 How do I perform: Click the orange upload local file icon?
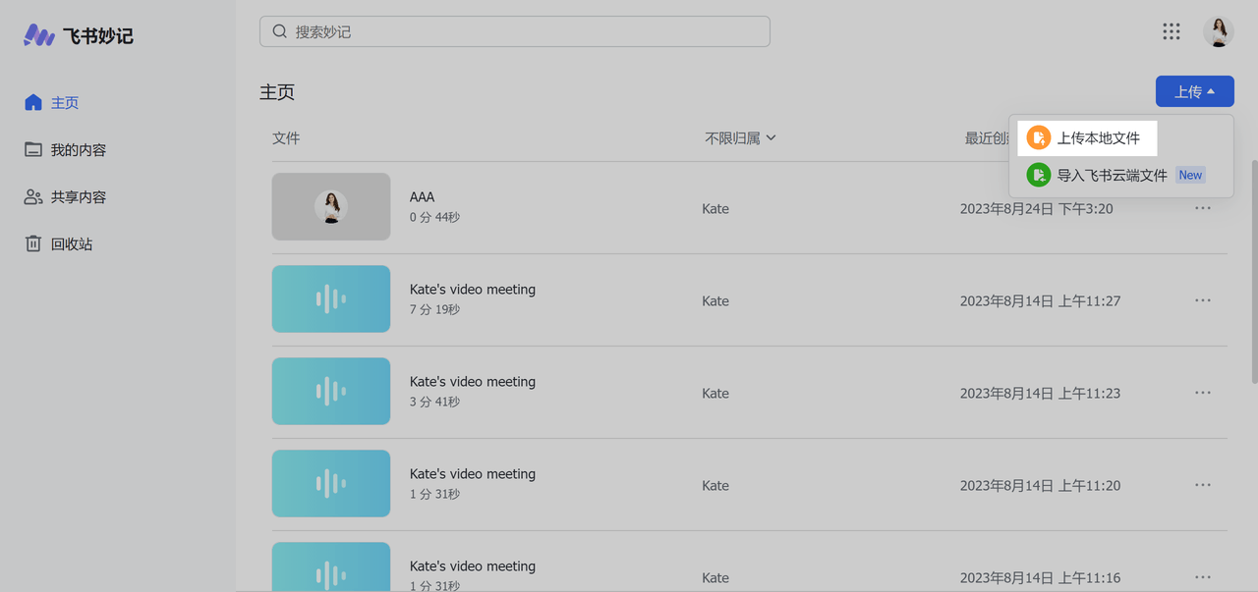pos(1038,138)
